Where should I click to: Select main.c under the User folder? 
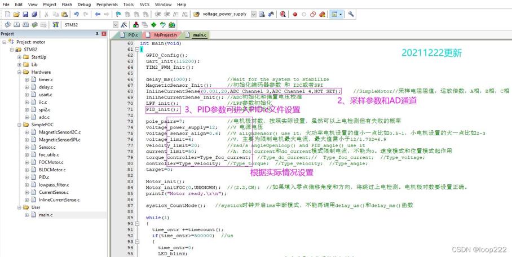coord(45,215)
